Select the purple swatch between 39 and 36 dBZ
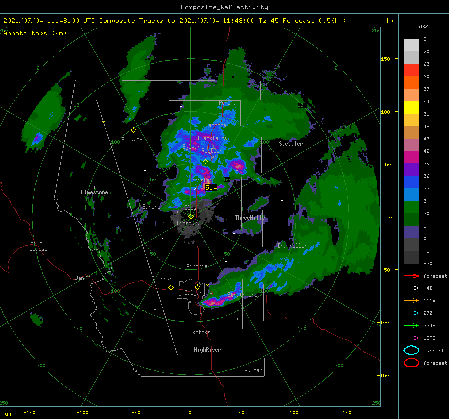The height and width of the screenshot is (419, 449). click(411, 170)
